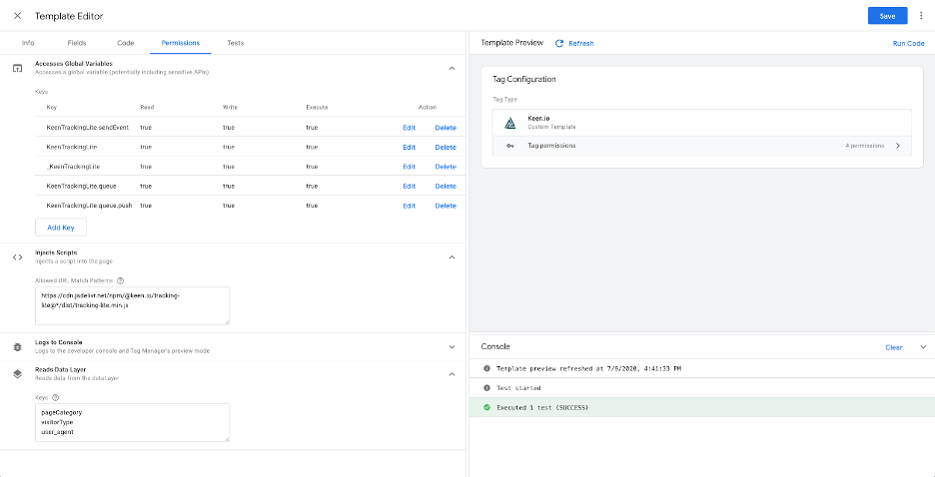The height and width of the screenshot is (477, 935).
Task: Click the 4 permissions count text
Action: coord(865,146)
